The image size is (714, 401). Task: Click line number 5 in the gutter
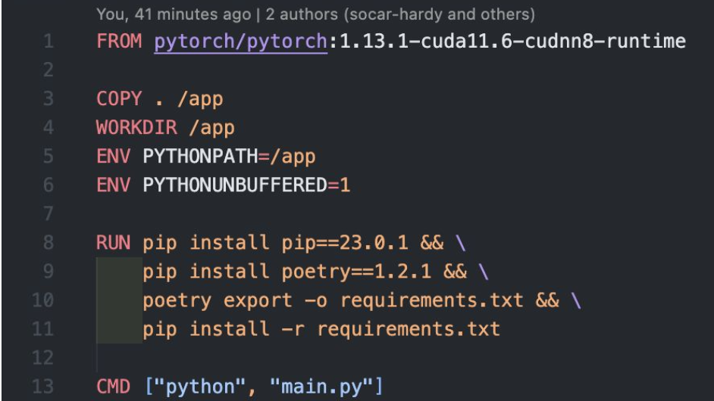49,157
